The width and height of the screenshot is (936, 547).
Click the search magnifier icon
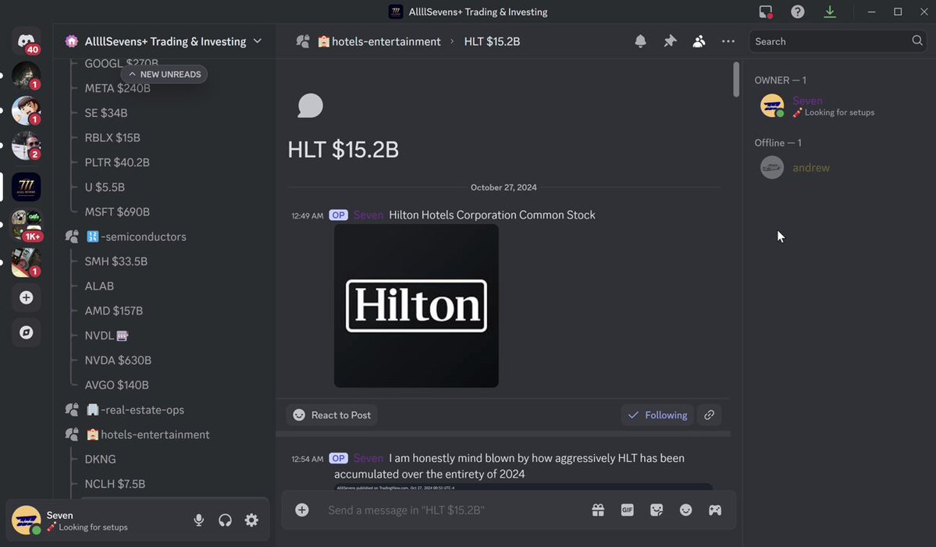(917, 41)
